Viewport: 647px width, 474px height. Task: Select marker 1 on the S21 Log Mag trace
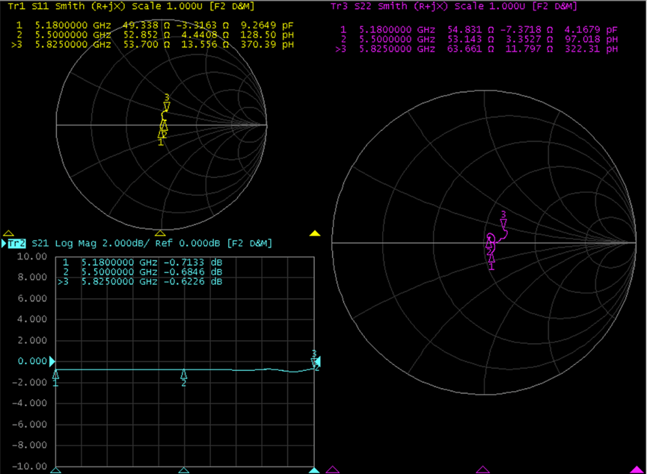[x=56, y=375]
